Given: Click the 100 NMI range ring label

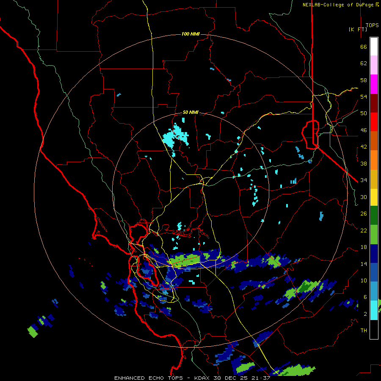Looking at the screenshot, I should 190,34.
